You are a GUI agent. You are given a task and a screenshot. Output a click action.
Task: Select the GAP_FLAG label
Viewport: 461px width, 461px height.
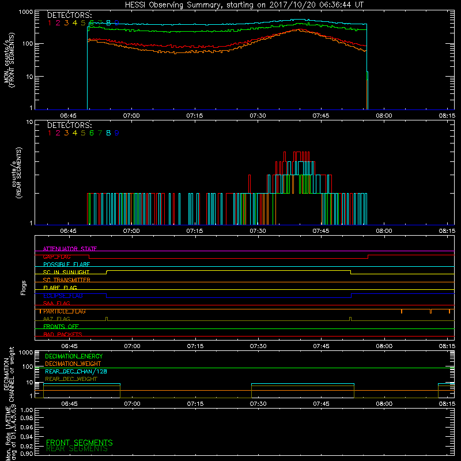coord(56,256)
